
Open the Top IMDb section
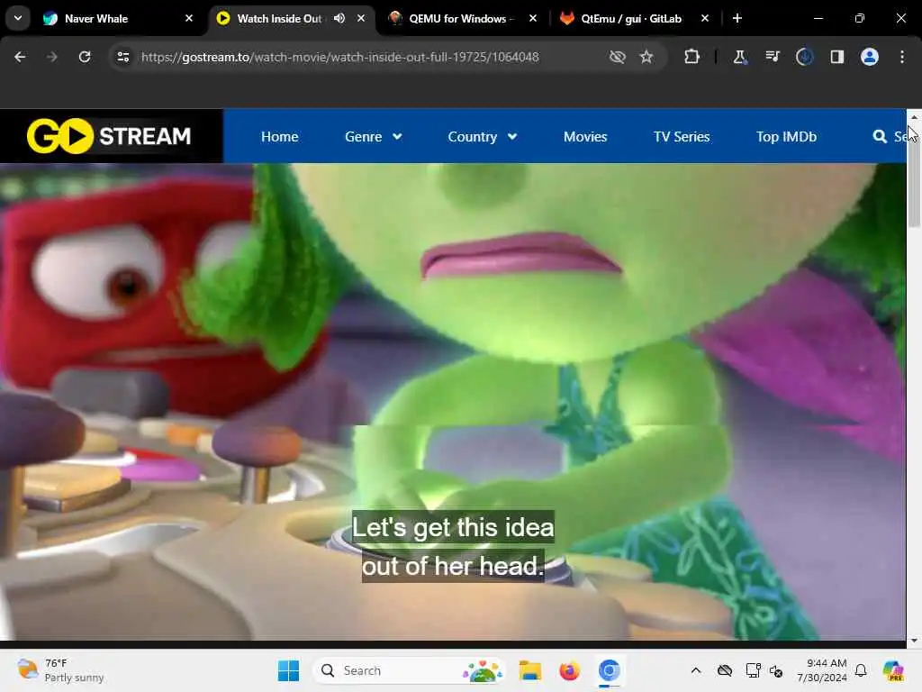786,137
